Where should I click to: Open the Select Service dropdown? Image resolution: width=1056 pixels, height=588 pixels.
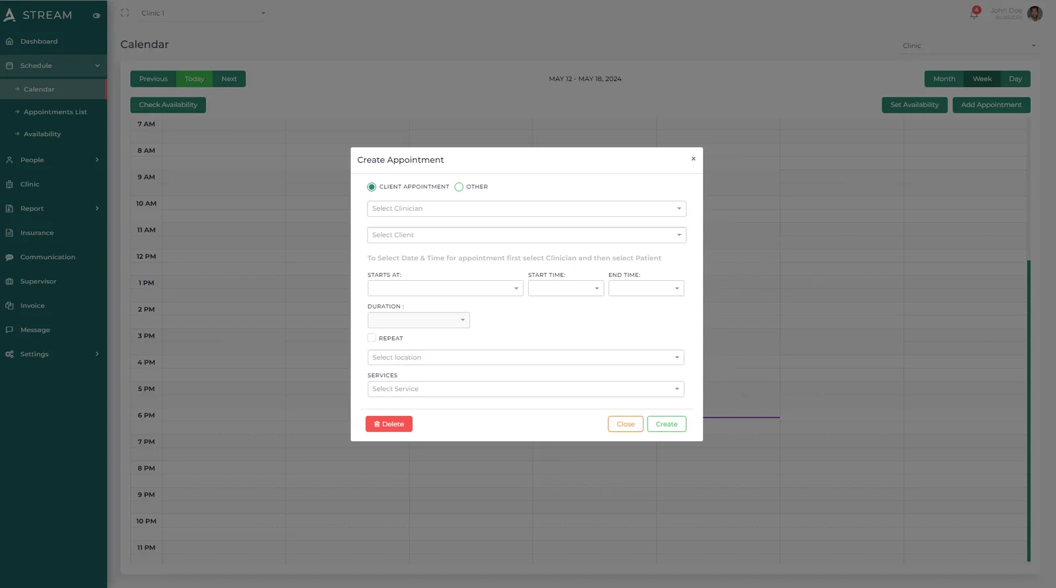[x=526, y=390]
